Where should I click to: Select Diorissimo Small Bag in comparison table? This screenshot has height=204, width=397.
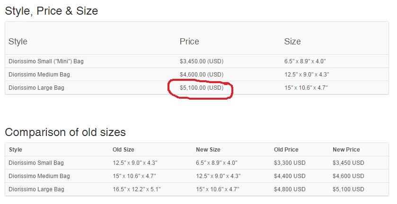36,163
